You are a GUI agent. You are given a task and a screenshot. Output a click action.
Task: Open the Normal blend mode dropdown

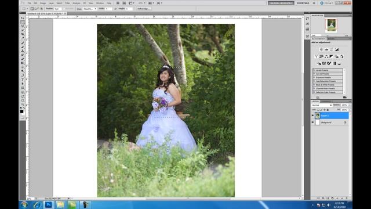(x=322, y=105)
